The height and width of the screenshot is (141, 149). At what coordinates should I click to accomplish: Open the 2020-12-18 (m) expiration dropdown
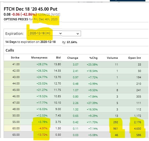tap(45, 33)
